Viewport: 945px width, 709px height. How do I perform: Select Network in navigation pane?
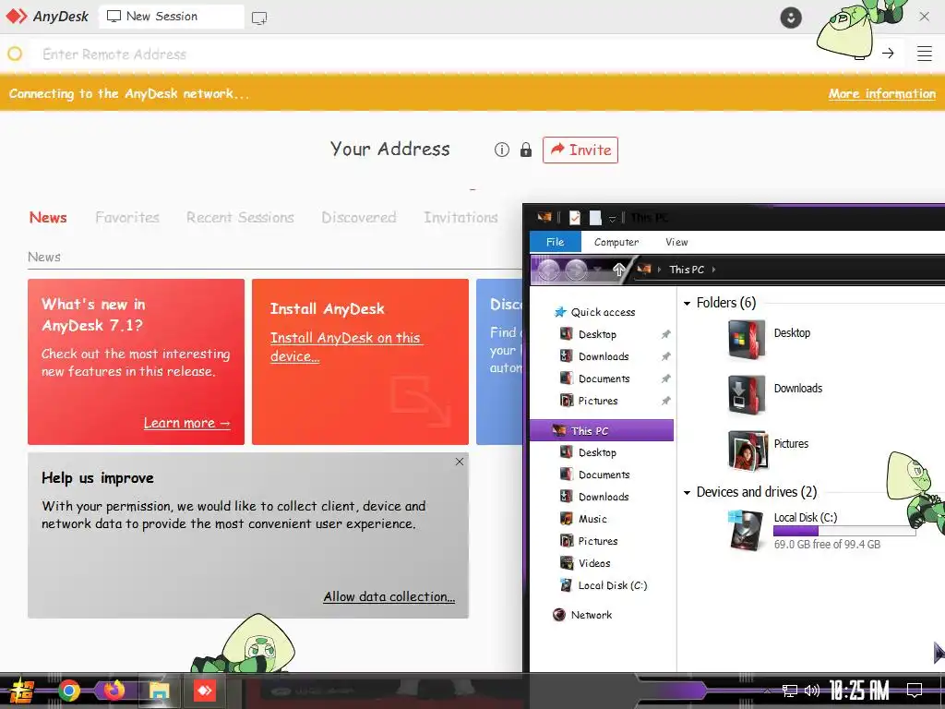(592, 615)
